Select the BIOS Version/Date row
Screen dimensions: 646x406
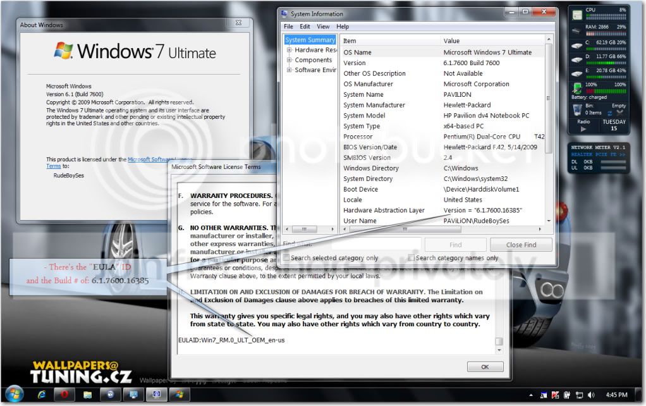click(x=443, y=147)
